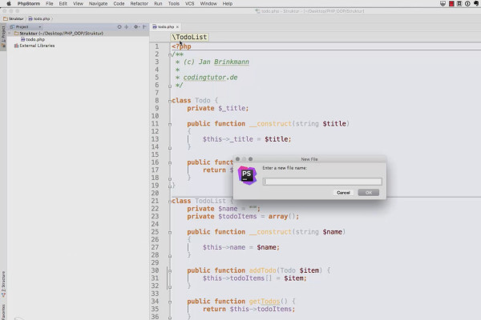This screenshot has height=320, width=481.
Task: Open the Edit menu
Action: point(63,4)
